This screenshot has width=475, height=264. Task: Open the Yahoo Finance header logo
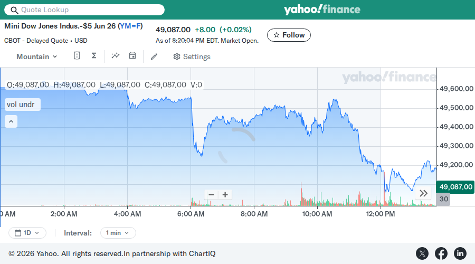(x=322, y=10)
